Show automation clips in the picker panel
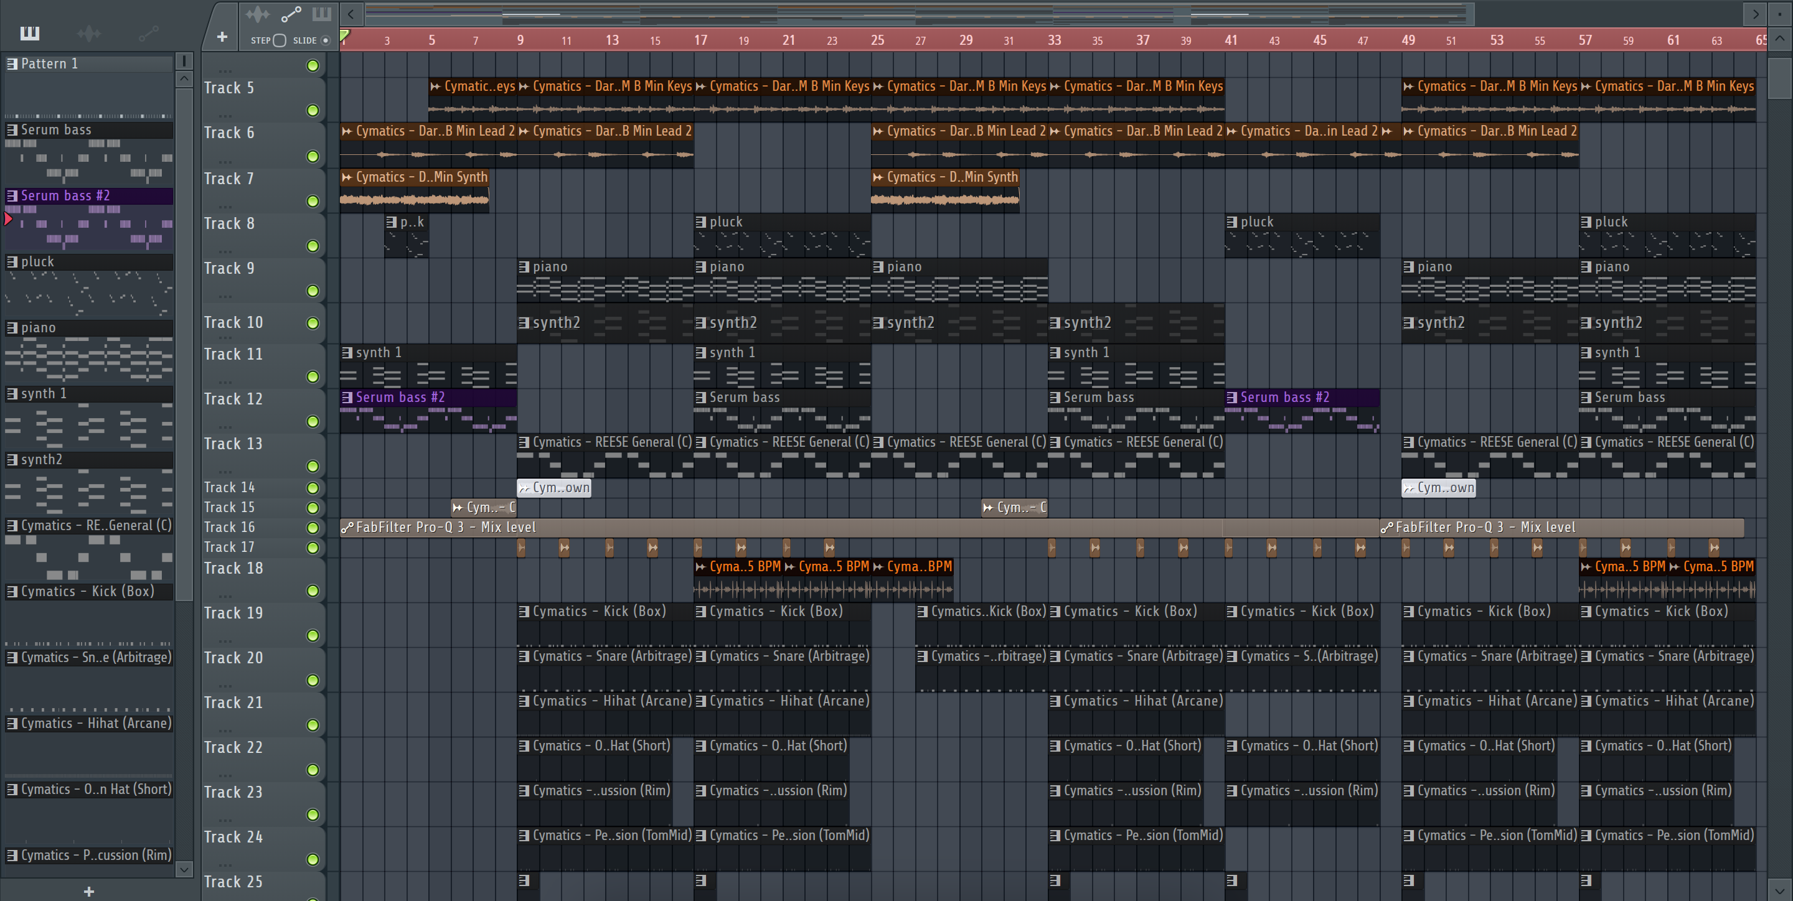The image size is (1793, 901). (x=148, y=33)
